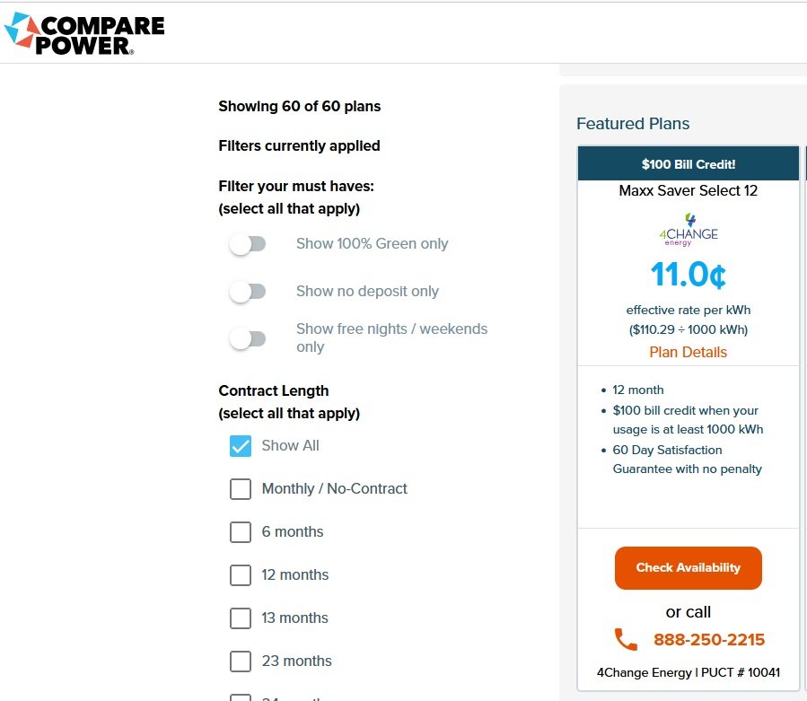Toggle Show 100% Green only switch
807x701 pixels.
click(x=247, y=244)
